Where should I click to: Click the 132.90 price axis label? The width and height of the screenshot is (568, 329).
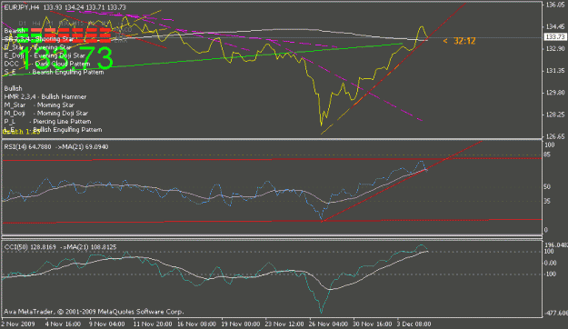(x=555, y=48)
